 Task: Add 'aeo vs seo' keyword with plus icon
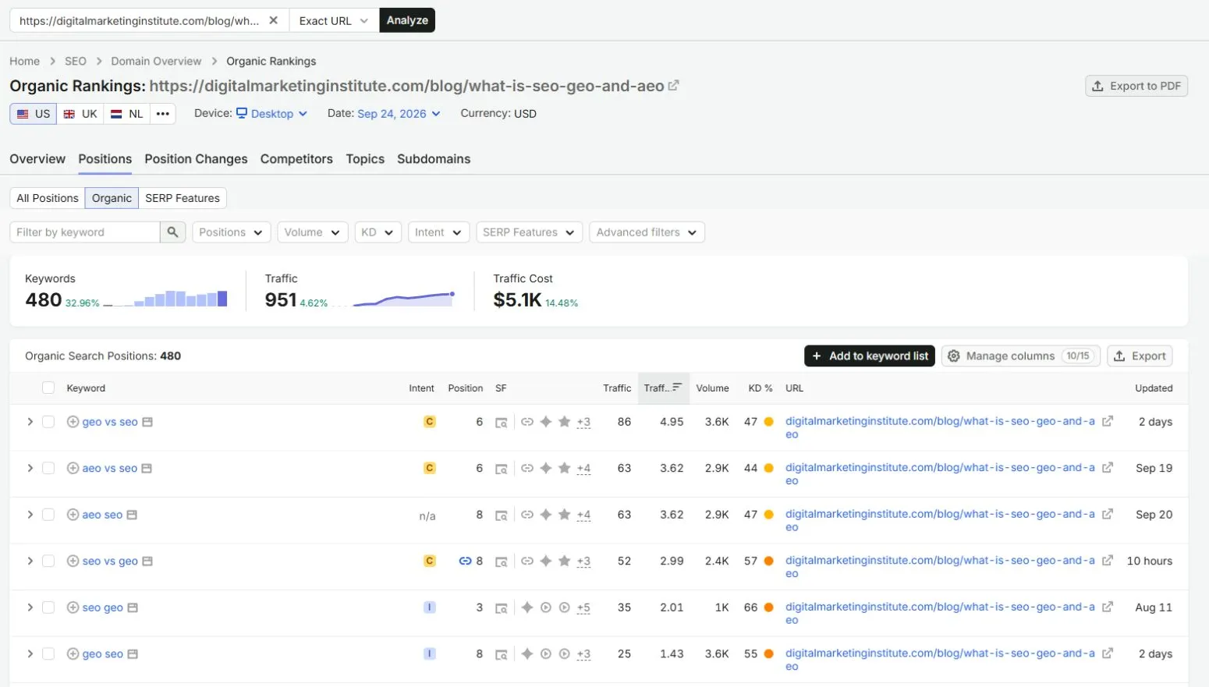(x=73, y=469)
